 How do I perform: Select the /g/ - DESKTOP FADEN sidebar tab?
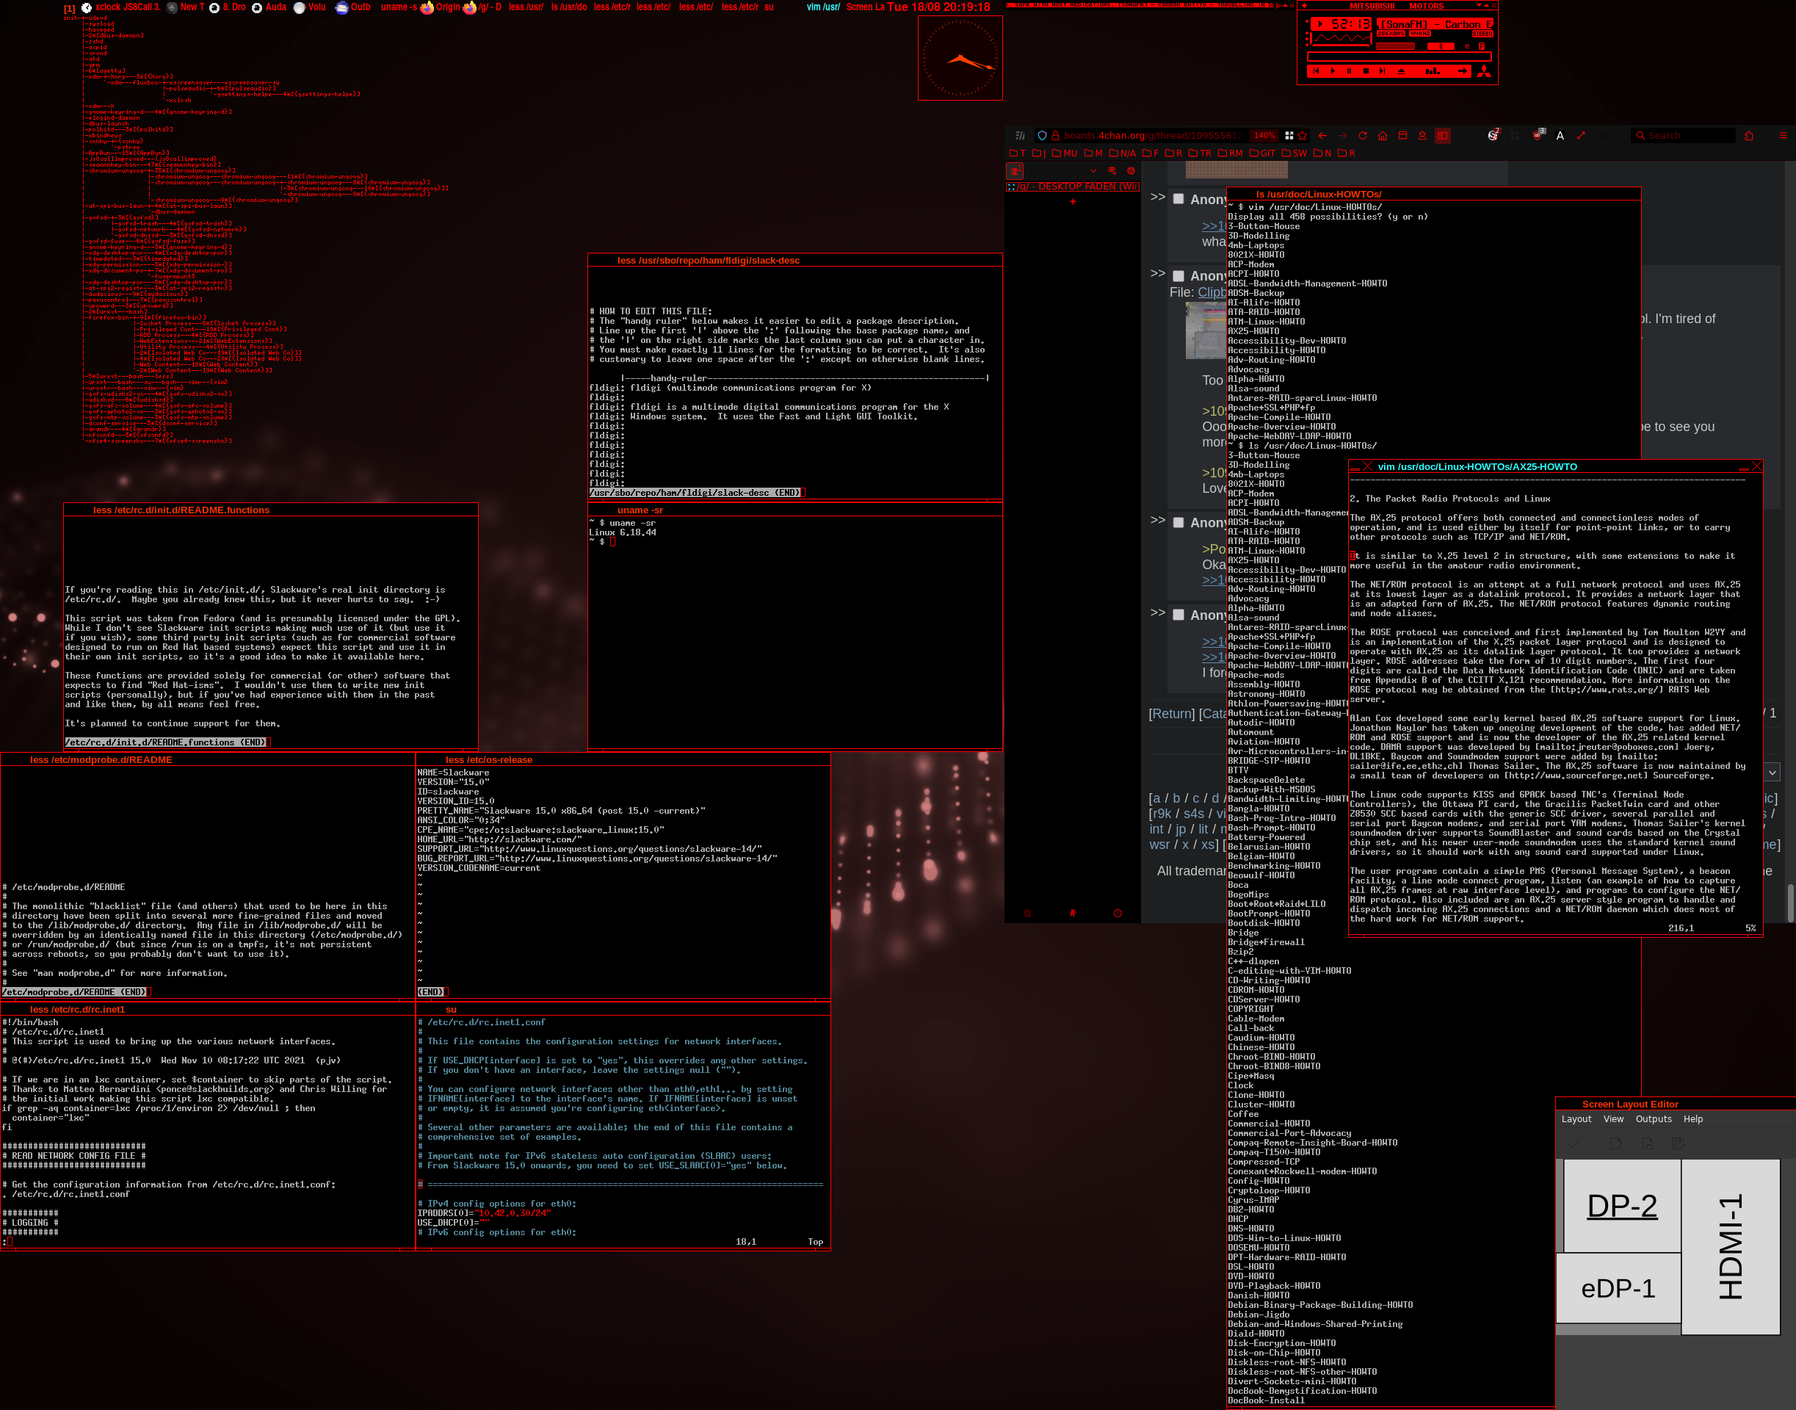[1072, 187]
